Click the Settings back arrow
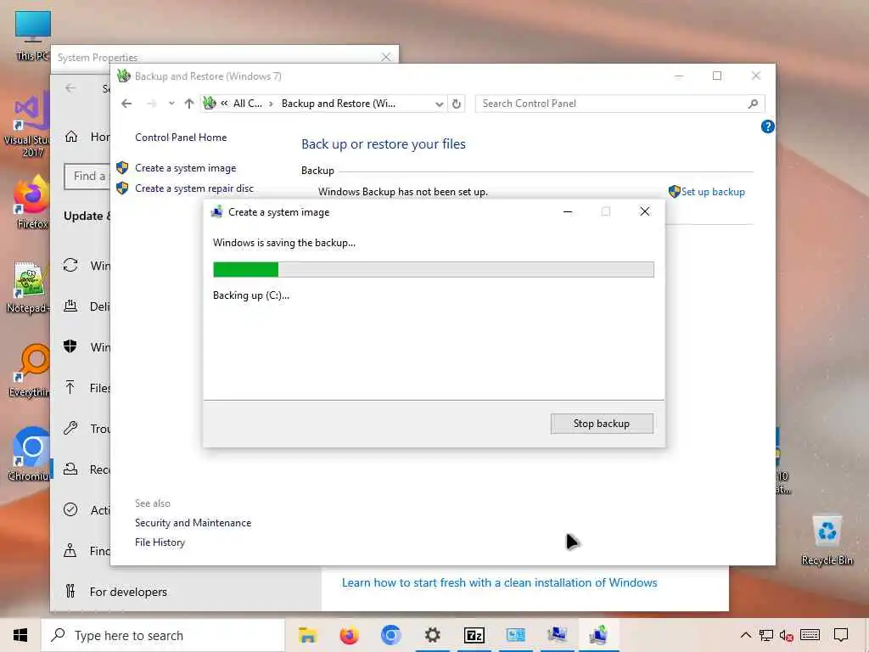The height and width of the screenshot is (652, 869). coord(70,88)
